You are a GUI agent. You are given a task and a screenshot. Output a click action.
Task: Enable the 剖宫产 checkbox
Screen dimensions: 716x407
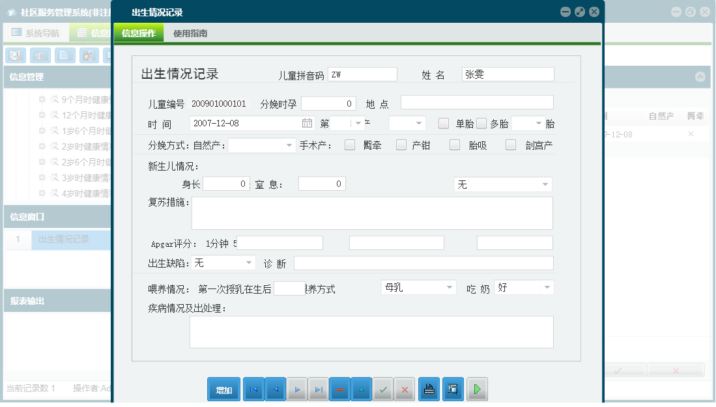(511, 145)
